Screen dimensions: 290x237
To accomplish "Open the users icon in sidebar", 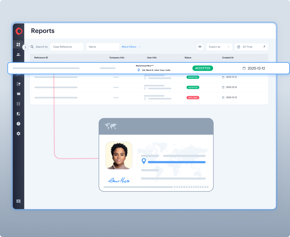I will [x=18, y=55].
